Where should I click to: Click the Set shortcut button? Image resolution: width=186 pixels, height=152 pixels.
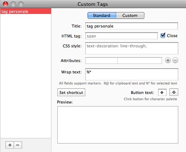[x=71, y=92]
